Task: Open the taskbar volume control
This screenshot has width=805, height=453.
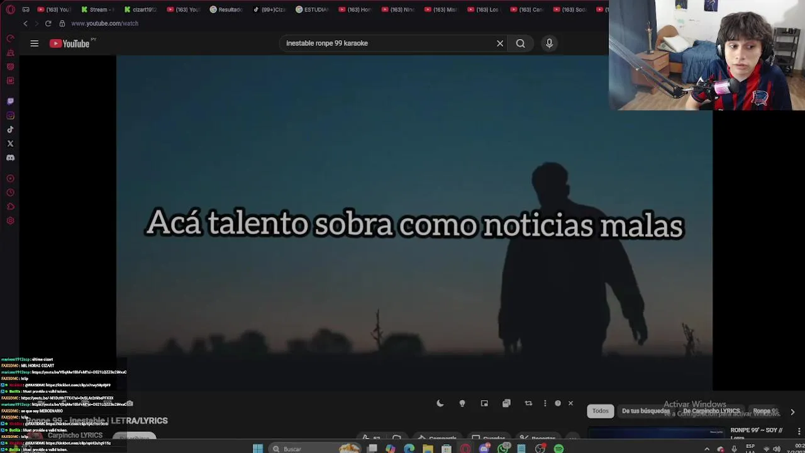Action: pyautogui.click(x=777, y=449)
